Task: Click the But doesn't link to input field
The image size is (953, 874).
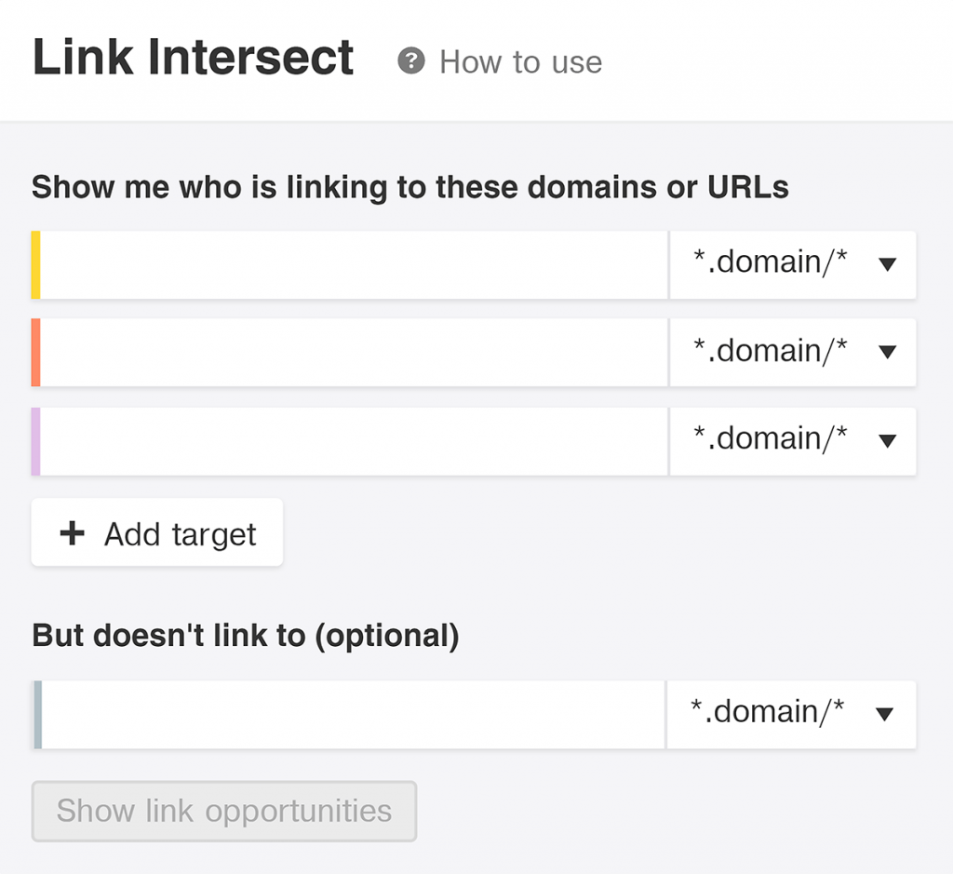Action: 354,714
